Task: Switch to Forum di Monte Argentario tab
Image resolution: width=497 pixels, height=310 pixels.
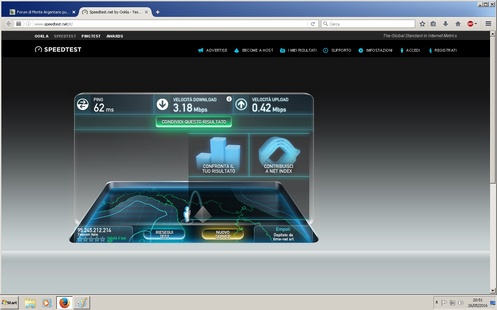Action: (x=40, y=12)
